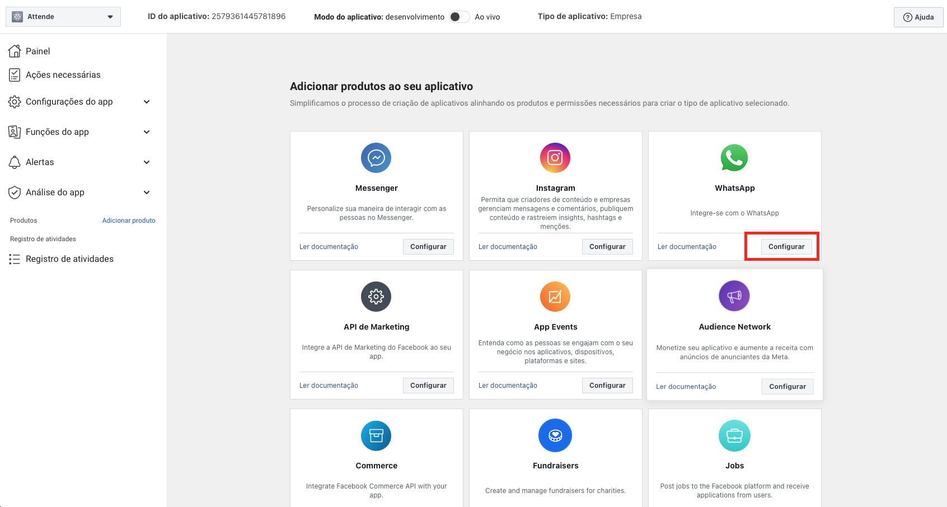Click the Produtos section label
The image size is (947, 507).
coord(24,220)
